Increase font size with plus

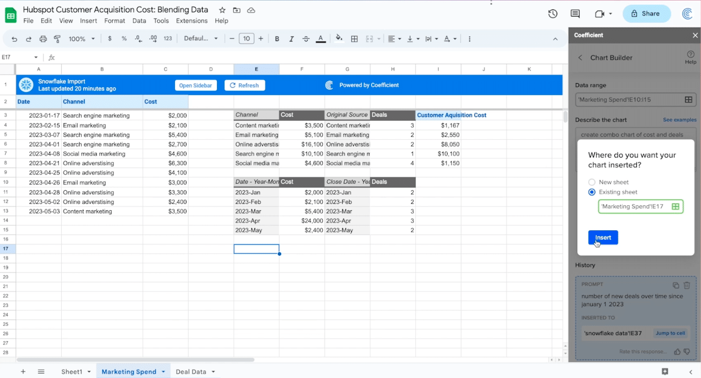click(261, 39)
